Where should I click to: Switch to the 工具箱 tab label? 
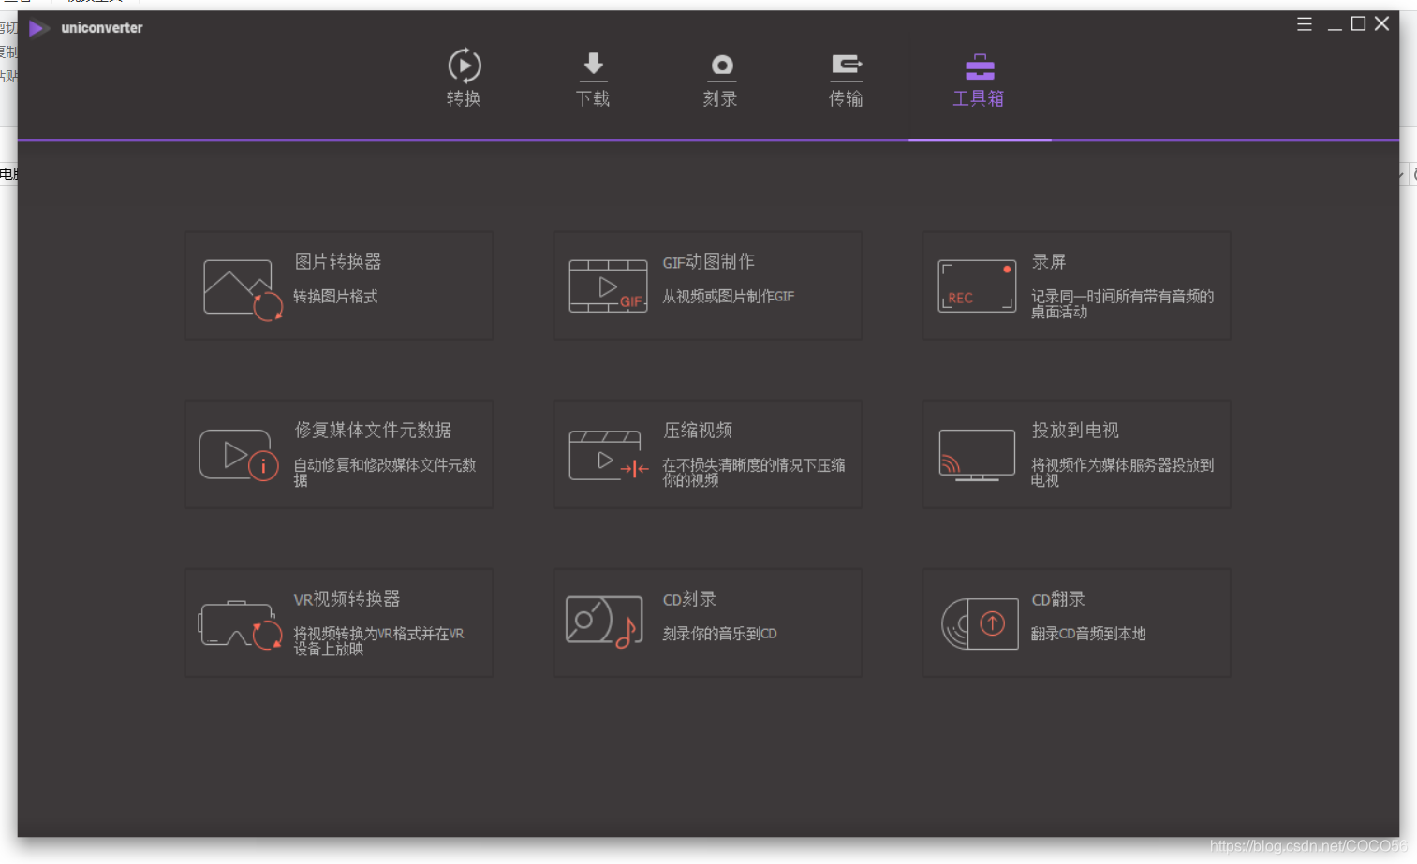coord(979,98)
